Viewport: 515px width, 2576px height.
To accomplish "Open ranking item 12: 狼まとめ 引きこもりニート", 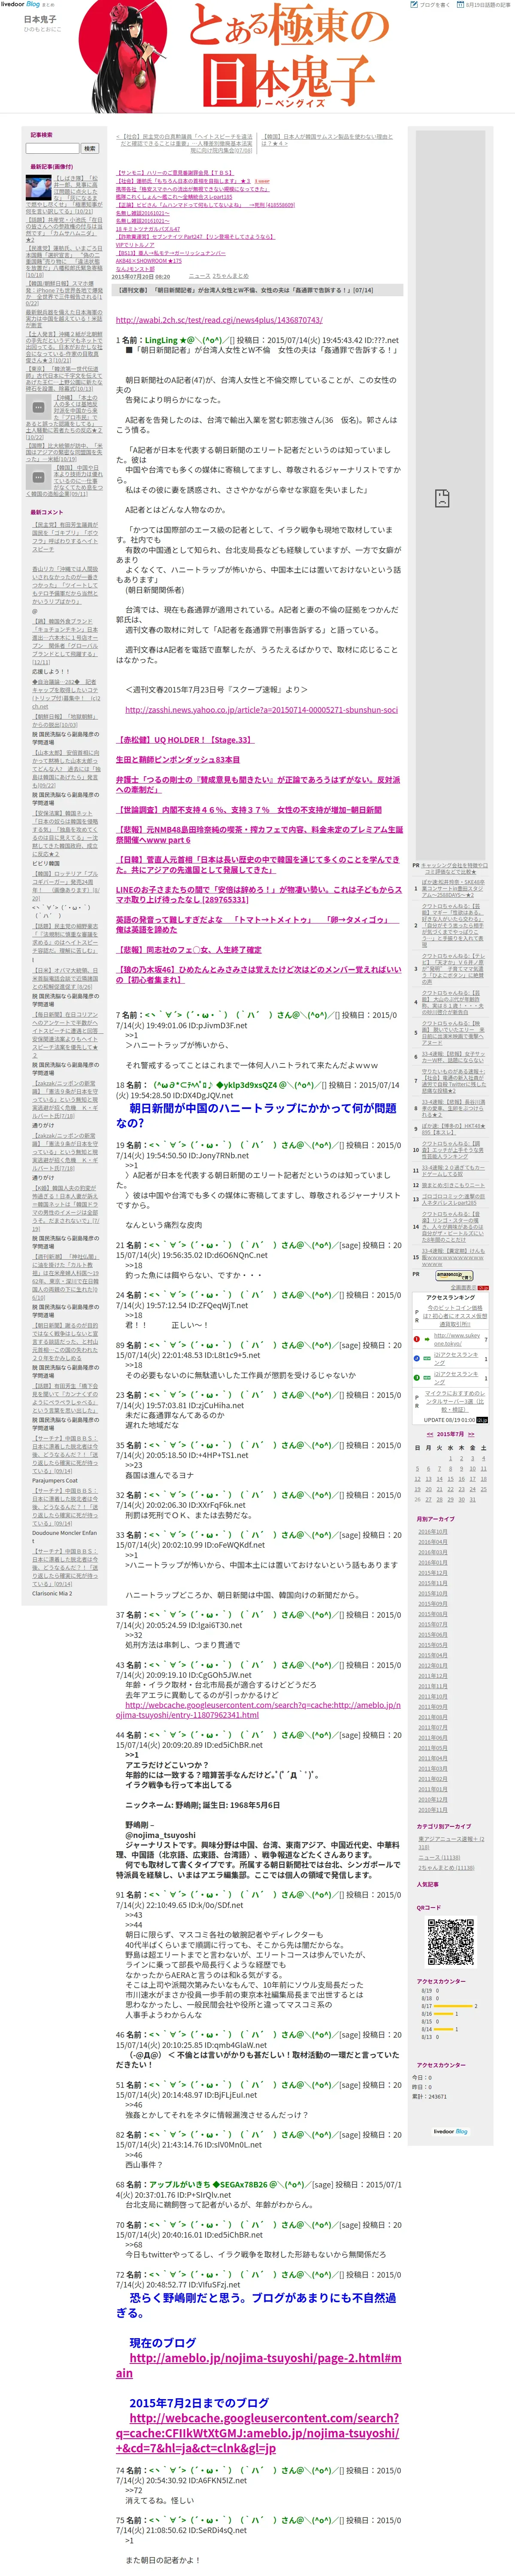I will click(453, 1184).
